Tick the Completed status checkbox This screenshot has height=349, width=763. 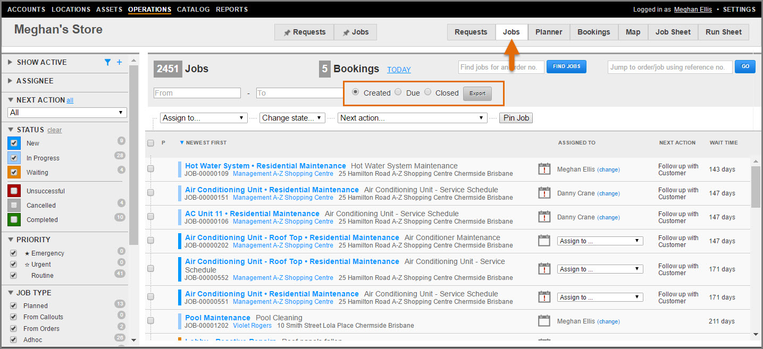click(14, 219)
